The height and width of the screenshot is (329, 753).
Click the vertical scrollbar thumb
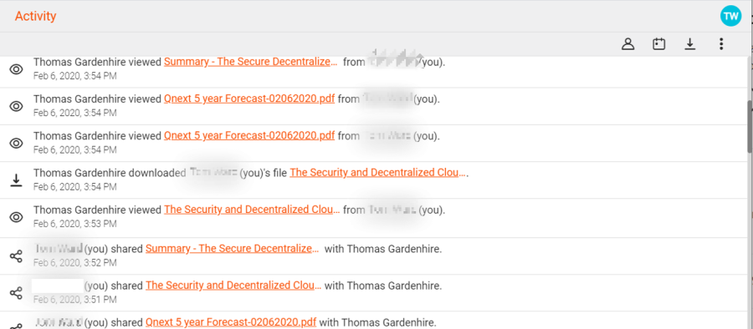pyautogui.click(x=750, y=127)
